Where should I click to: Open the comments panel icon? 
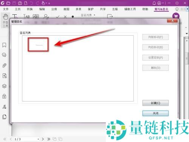click(x=4, y=55)
